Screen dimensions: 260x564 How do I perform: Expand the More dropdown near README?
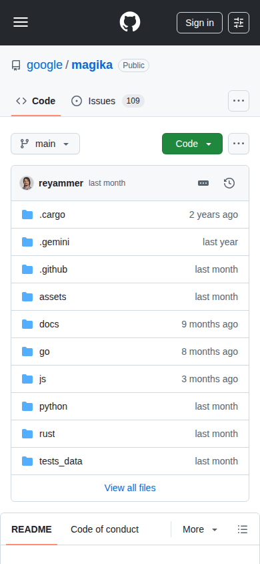[200, 529]
